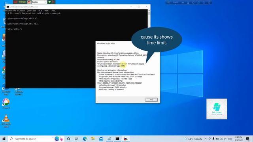Image resolution: width=253 pixels, height=142 pixels.
Task: Open the Mail app on taskbar
Action: tap(101, 138)
